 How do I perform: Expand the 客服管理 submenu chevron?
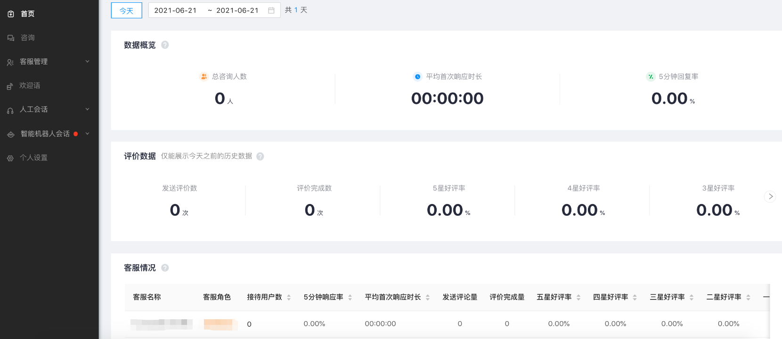87,62
